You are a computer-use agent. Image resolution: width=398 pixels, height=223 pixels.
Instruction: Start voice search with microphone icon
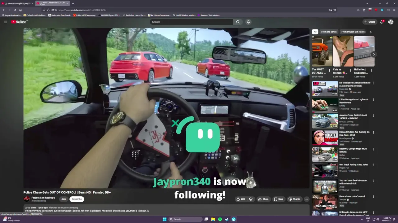(248, 22)
